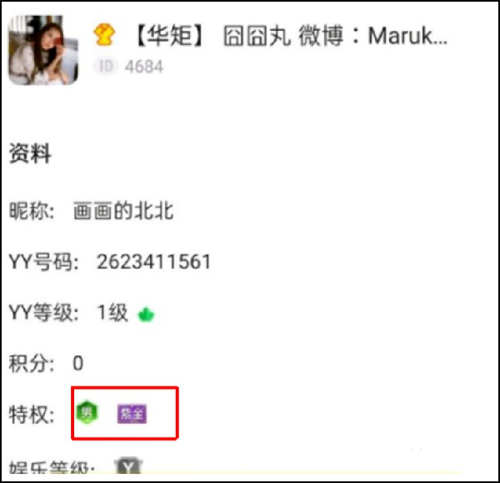Open the 【华矩】囧囧丸 channel title
This screenshot has width=500, height=483.
point(292,36)
